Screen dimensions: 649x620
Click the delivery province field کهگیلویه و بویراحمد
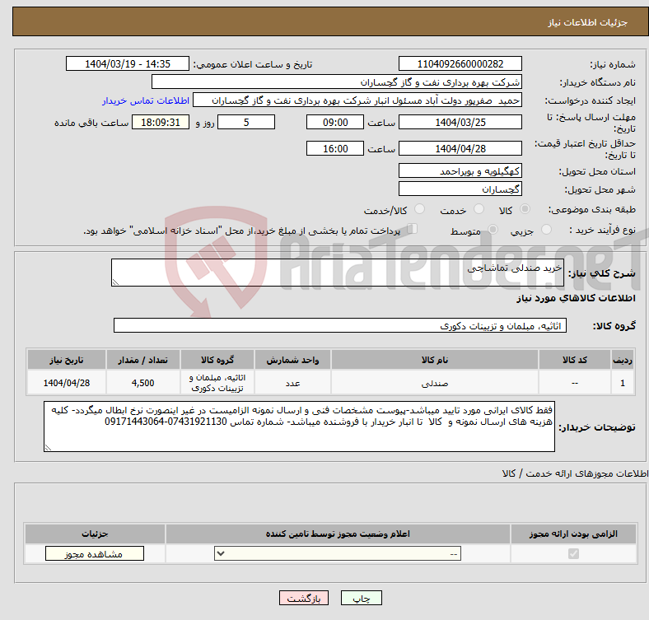460,171
